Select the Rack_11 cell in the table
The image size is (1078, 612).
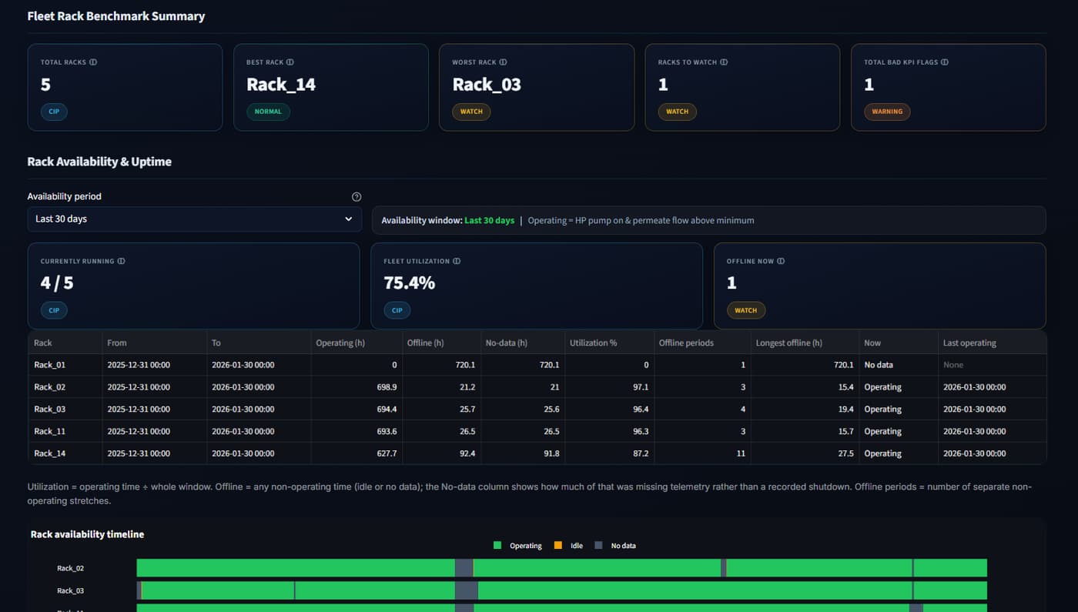pyautogui.click(x=65, y=431)
